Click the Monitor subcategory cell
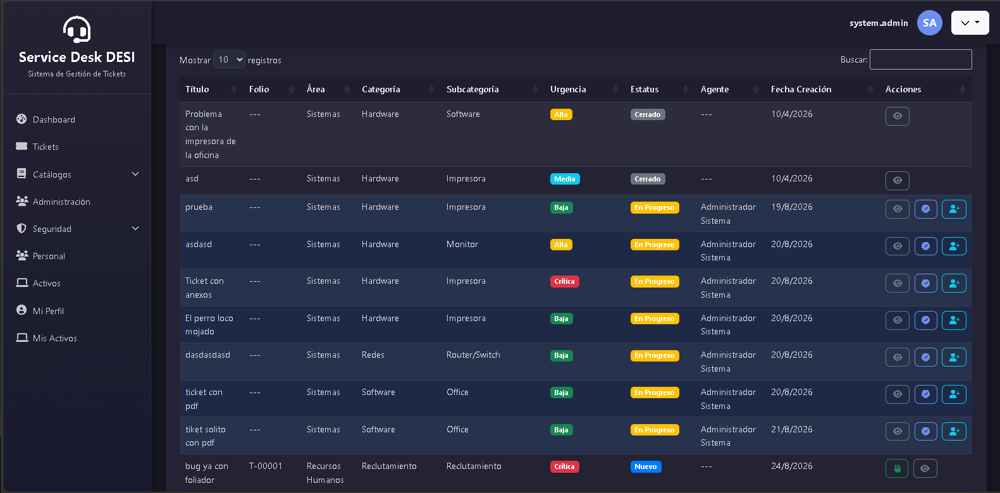Screen dimensions: 1000x493 pos(462,244)
